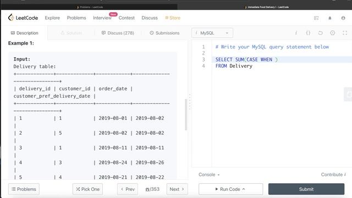The image size is (352, 198).
Task: Visit the Store link
Action: tap(173, 18)
